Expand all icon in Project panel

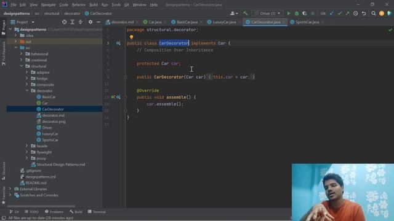[73, 22]
